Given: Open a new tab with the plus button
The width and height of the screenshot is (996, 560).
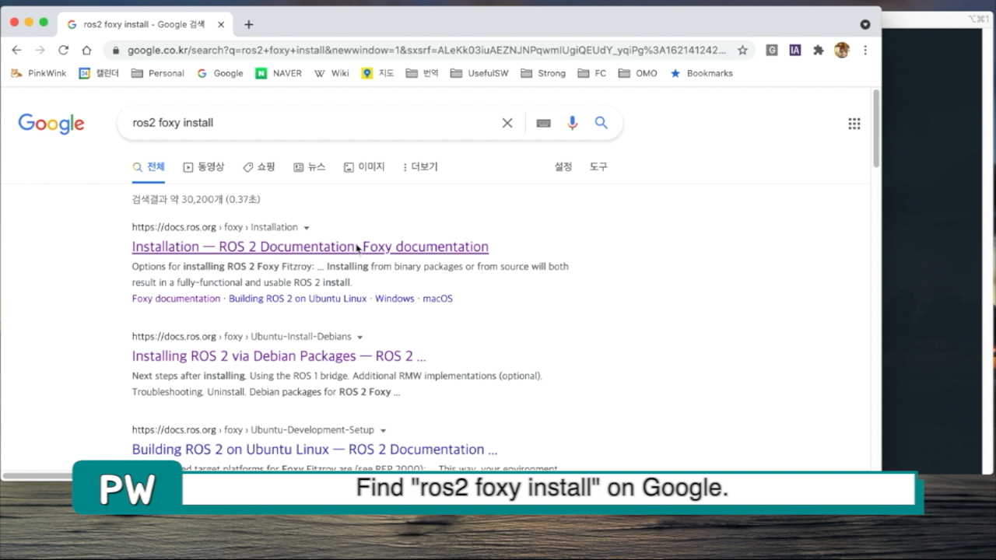Looking at the screenshot, I should tap(248, 24).
